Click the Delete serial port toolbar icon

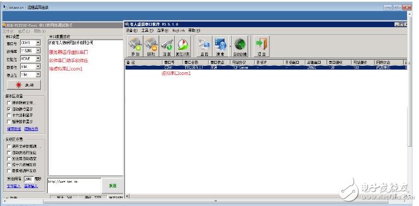[x=151, y=46]
